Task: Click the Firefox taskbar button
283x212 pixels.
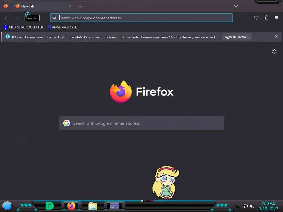Action: point(71,206)
